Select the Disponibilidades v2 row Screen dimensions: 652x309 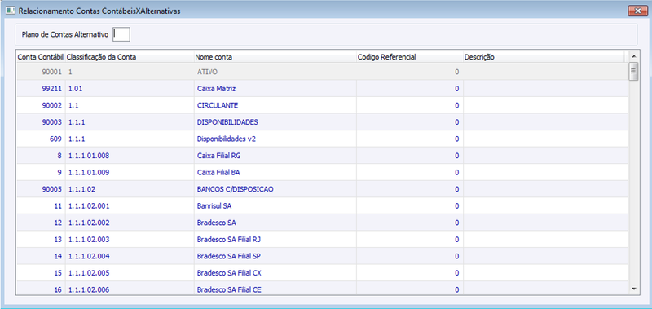(x=322, y=139)
